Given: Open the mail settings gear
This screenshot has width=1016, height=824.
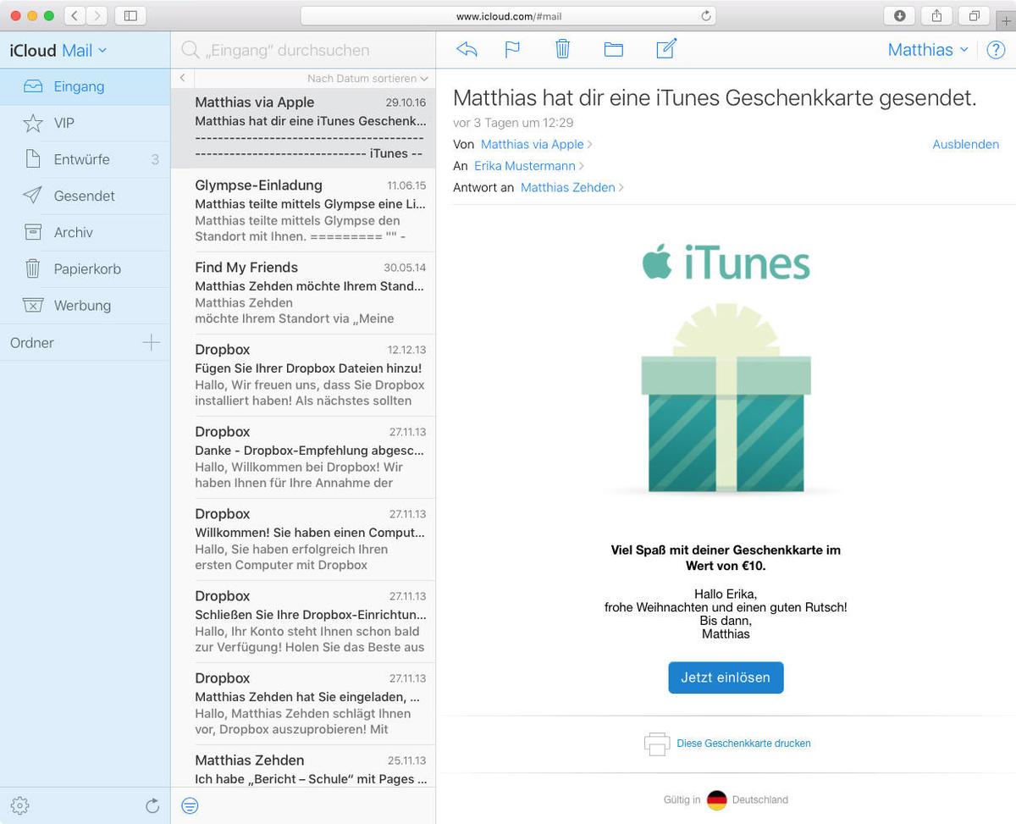Looking at the screenshot, I should pos(20,805).
